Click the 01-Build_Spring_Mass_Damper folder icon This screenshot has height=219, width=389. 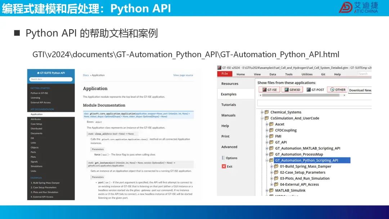point(276,166)
